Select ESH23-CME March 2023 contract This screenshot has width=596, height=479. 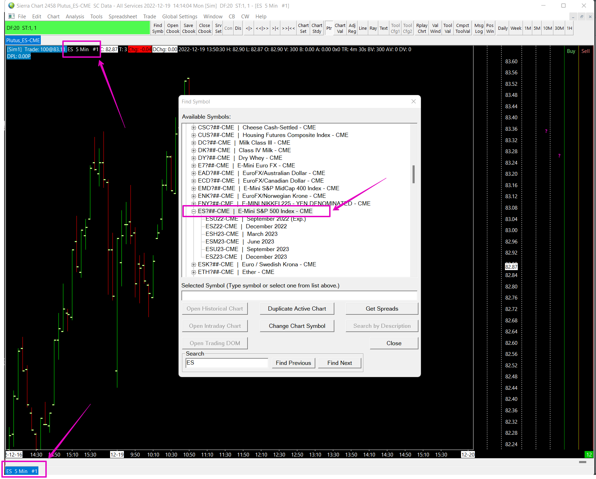click(241, 234)
